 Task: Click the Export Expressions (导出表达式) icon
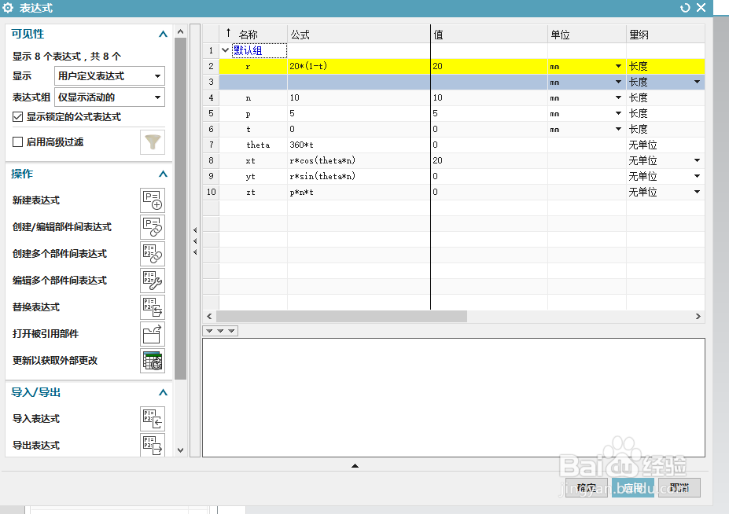153,445
